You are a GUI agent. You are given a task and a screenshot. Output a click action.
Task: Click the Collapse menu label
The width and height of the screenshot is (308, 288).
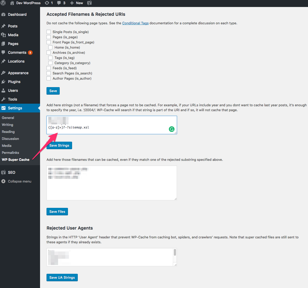tap(20, 181)
